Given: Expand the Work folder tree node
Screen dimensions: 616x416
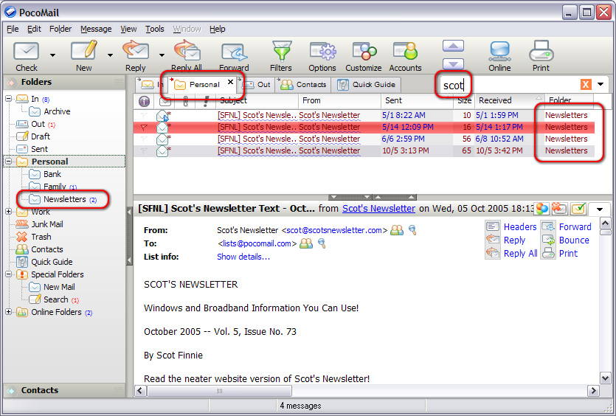Looking at the screenshot, I should pos(9,212).
